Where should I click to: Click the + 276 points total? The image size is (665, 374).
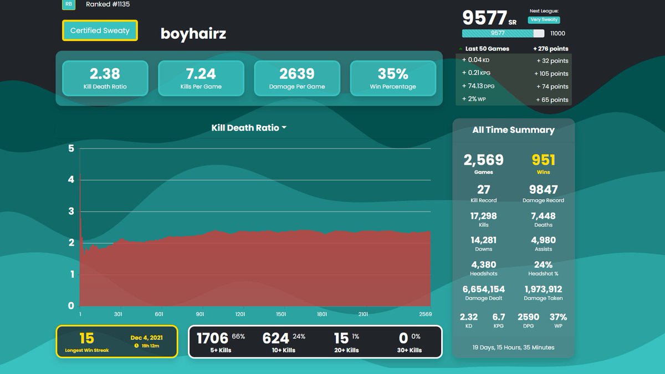point(551,49)
